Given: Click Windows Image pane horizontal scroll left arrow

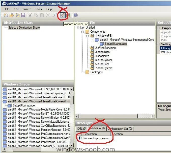Looking at the screenshot, I should point(4,149).
